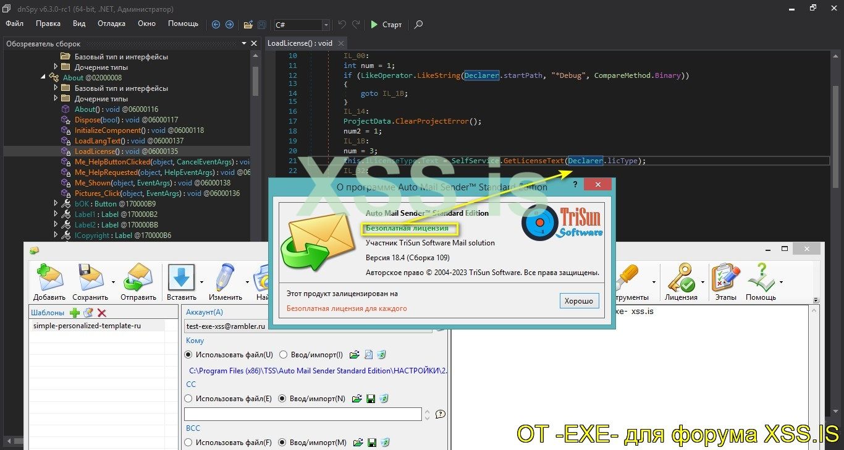Viewport: 844px width, 450px height.
Task: Click the Изменить pencil icon
Action: [x=225, y=278]
